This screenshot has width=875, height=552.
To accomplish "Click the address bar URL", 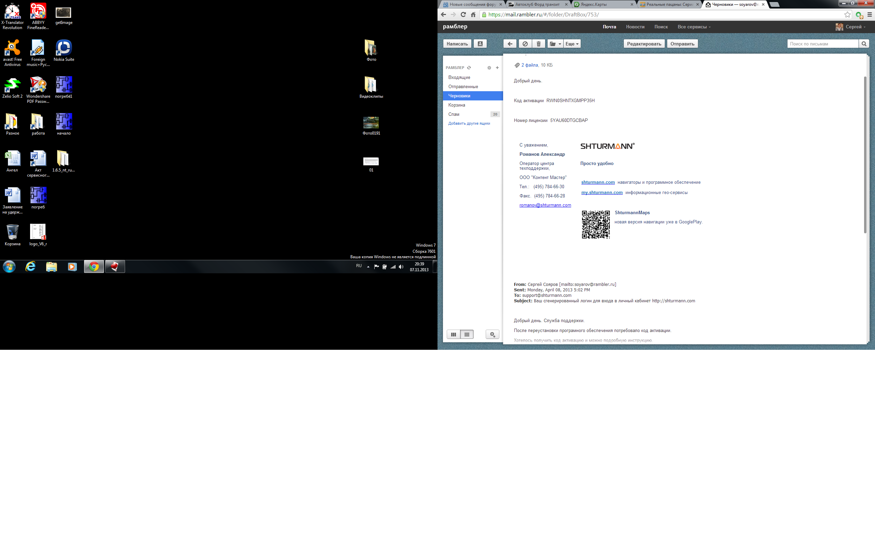I will 543,15.
